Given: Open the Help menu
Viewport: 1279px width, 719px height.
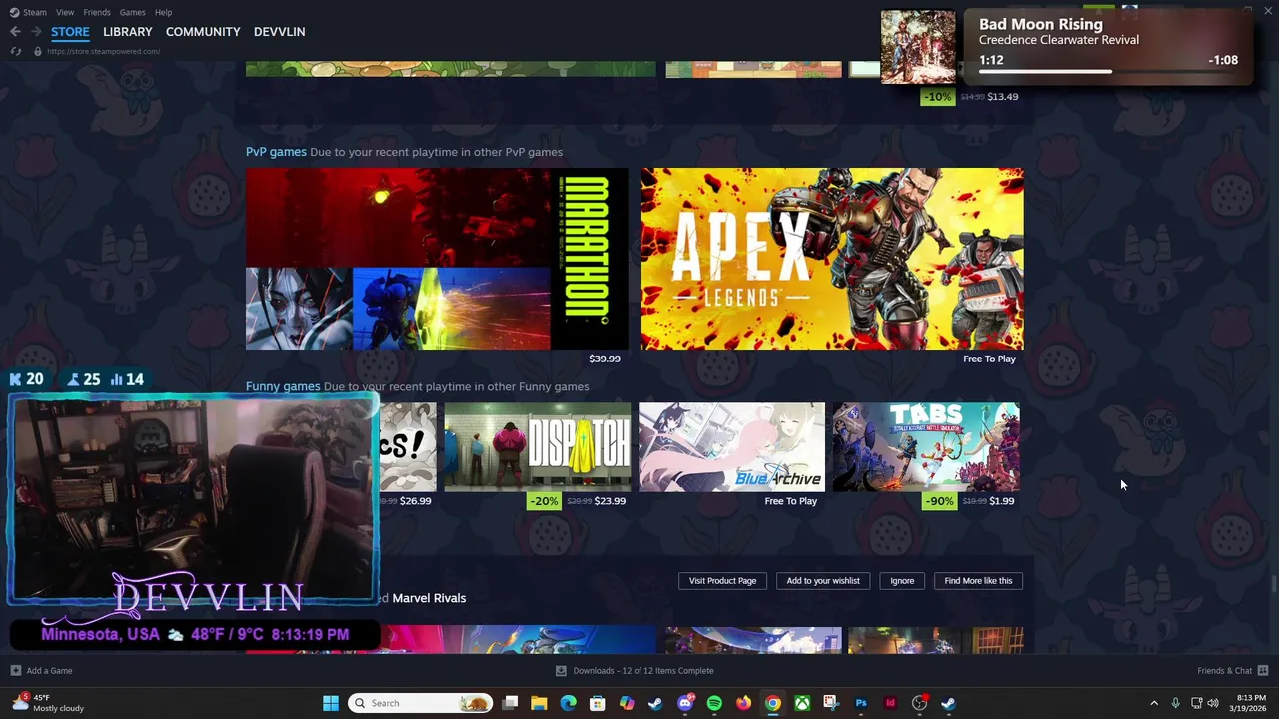Looking at the screenshot, I should coord(163,12).
